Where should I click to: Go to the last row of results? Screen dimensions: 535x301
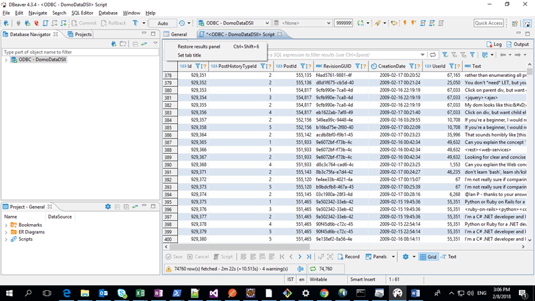tap(310, 256)
